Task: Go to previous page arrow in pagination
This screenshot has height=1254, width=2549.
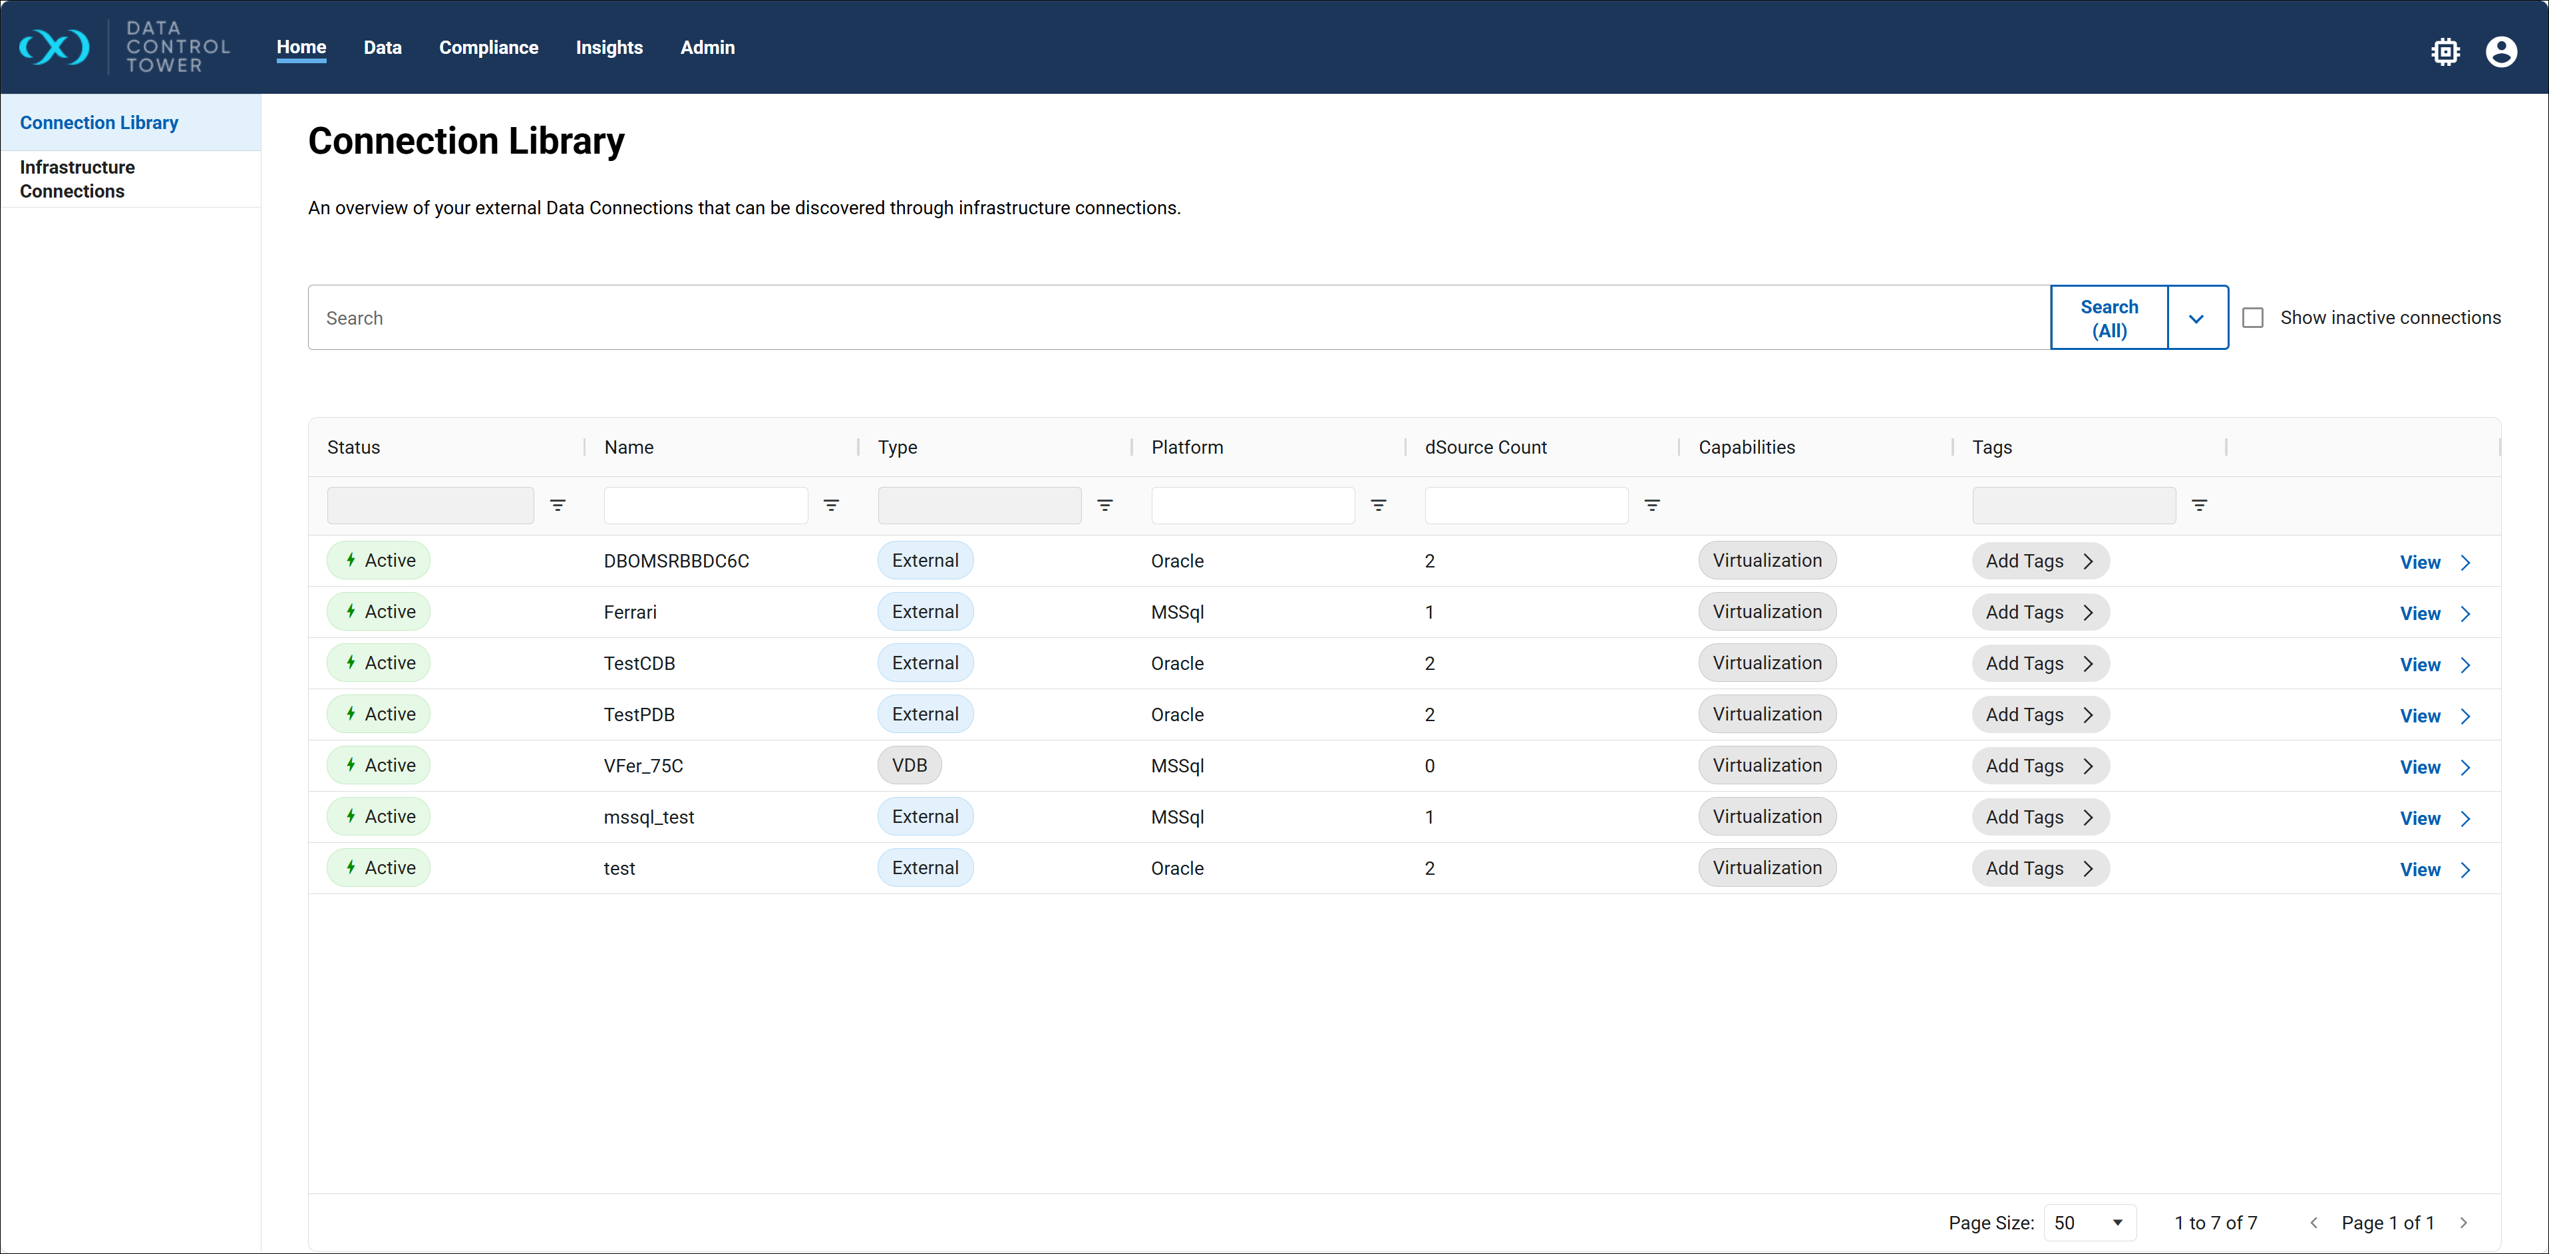Action: coord(2313,1223)
